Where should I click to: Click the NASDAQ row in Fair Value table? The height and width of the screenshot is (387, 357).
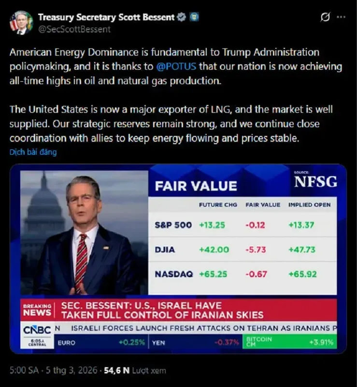(x=243, y=274)
